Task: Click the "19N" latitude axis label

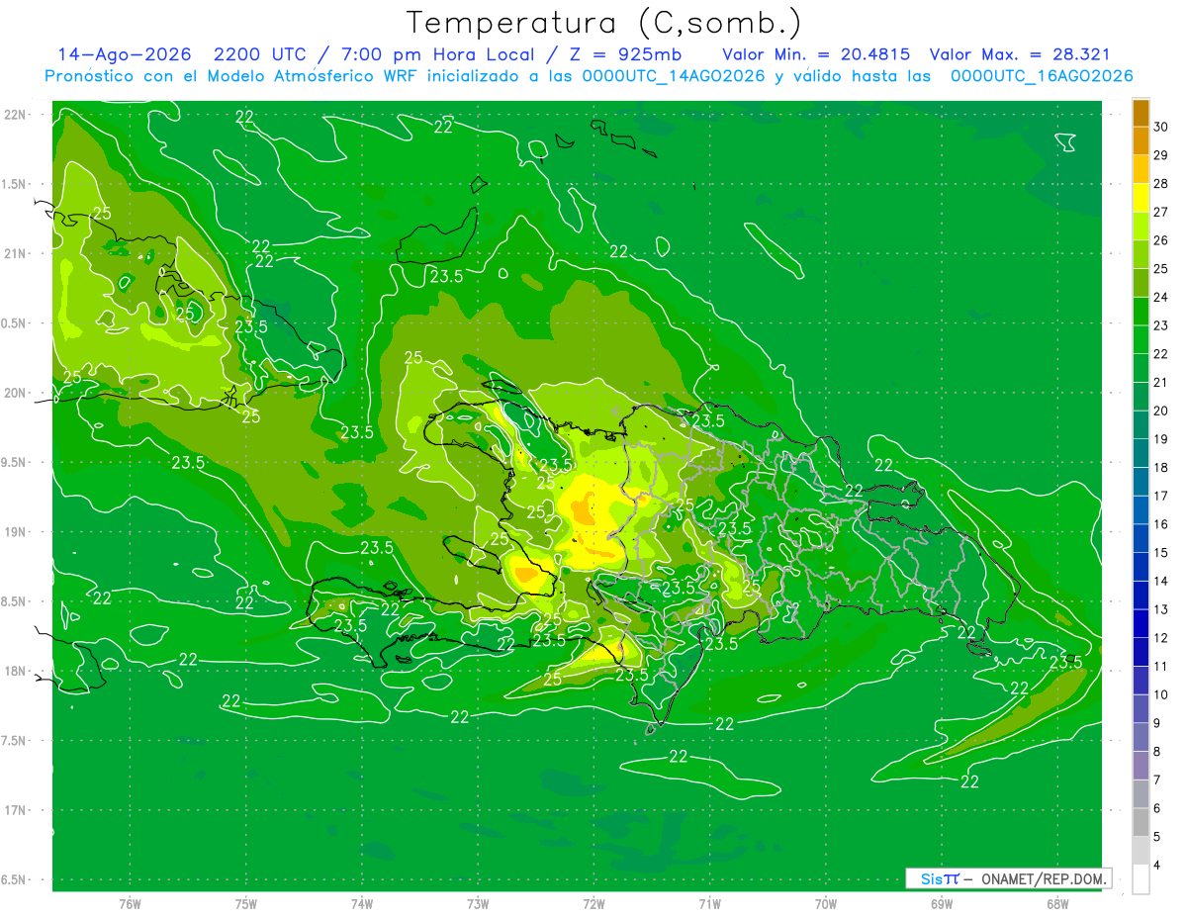Action: point(15,532)
